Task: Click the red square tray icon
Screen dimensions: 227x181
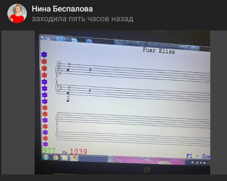Action: (x=197, y=163)
